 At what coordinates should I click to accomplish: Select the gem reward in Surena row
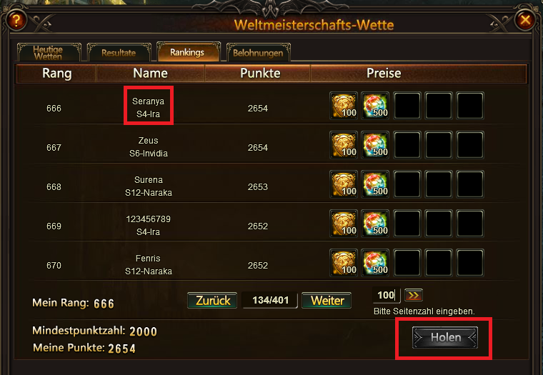375,184
